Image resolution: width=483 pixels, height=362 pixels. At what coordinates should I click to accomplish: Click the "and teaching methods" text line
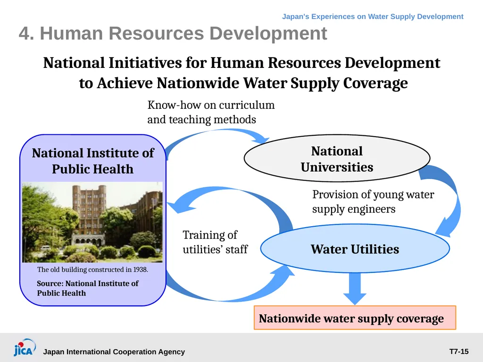point(201,119)
